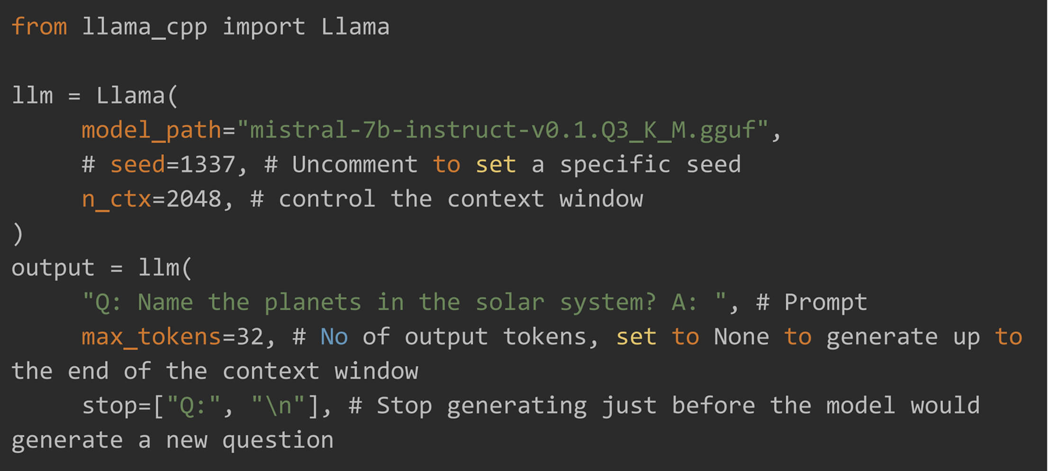Click the word "Uncomment" in the seed comment
The image size is (1048, 471).
354,165
